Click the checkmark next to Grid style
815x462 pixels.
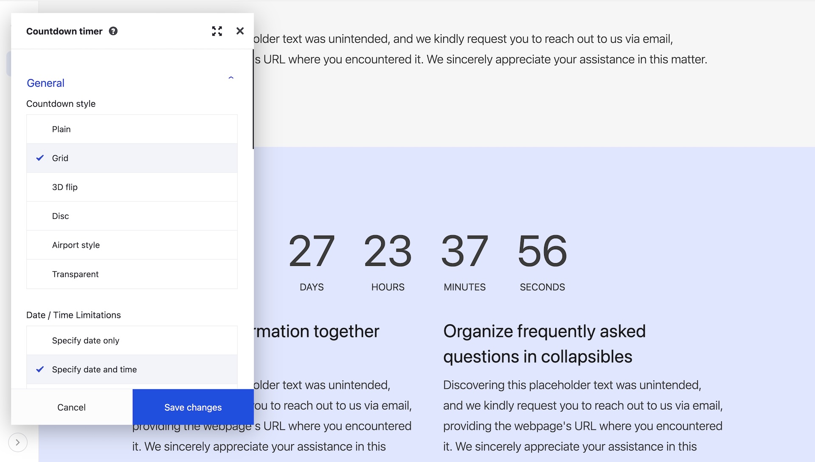40,158
